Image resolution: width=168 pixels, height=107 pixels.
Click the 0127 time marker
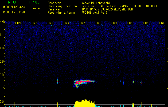114,23
